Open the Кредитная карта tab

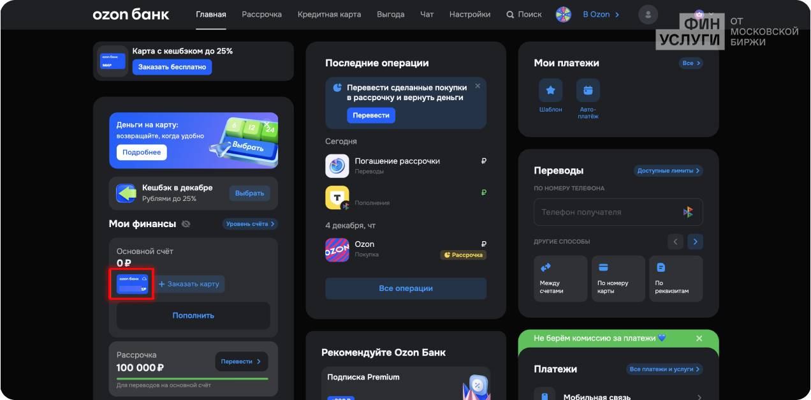[329, 14]
